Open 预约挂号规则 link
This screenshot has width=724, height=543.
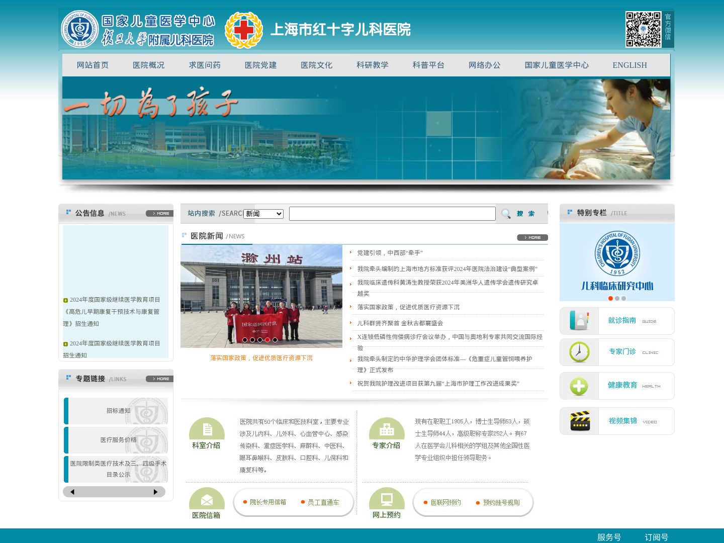[x=501, y=502]
